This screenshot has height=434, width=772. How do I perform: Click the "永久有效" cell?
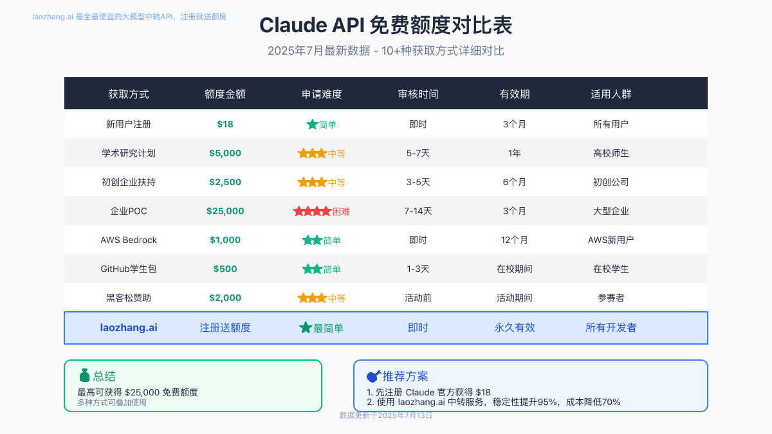(x=515, y=327)
